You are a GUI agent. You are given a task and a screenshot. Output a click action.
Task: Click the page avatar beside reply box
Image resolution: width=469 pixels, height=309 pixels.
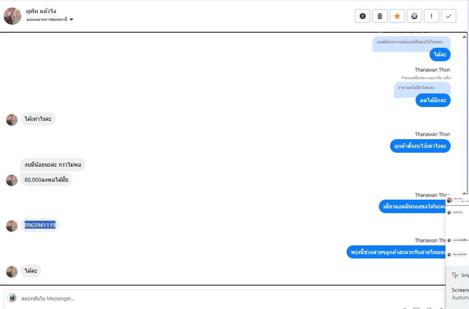pos(12,298)
